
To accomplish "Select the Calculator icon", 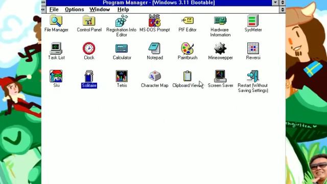I will point(122,49).
